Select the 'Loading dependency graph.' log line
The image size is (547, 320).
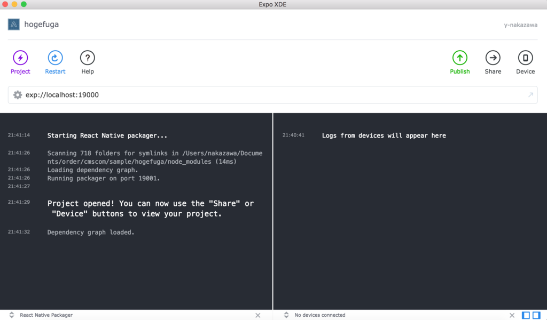(x=93, y=170)
